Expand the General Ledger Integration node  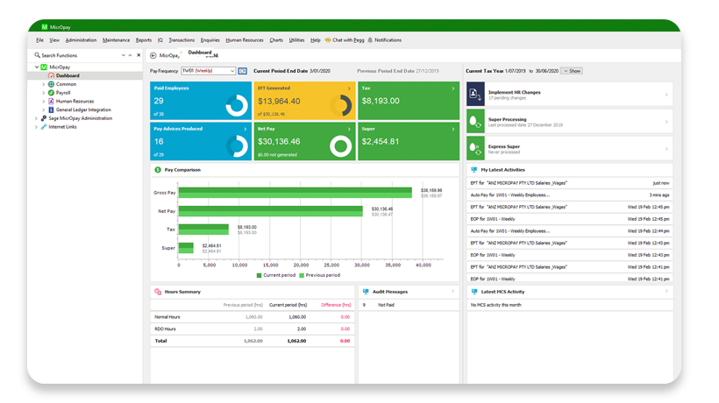(44, 110)
